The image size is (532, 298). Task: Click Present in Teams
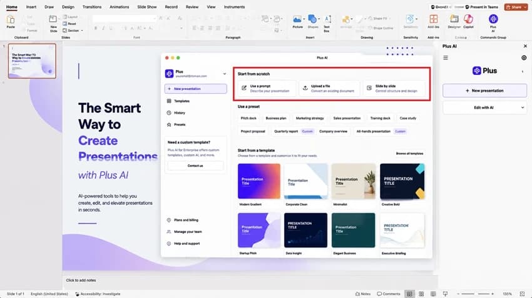click(482, 7)
